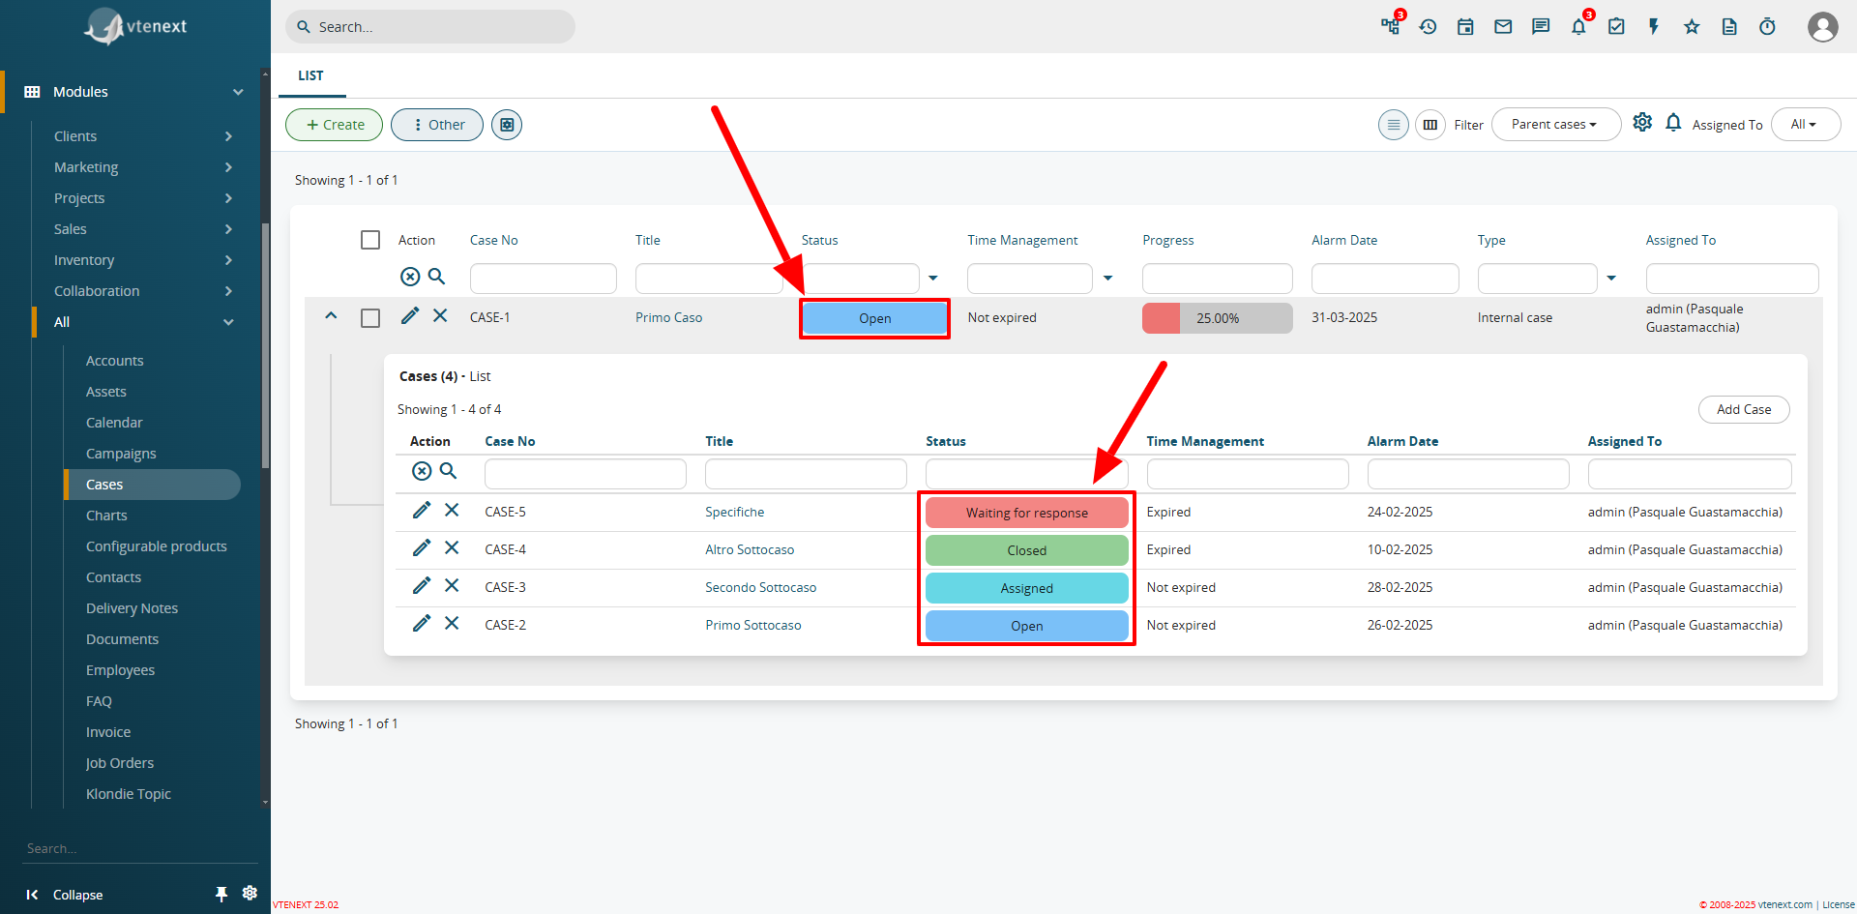Open the favorites star icon

pos(1692,26)
